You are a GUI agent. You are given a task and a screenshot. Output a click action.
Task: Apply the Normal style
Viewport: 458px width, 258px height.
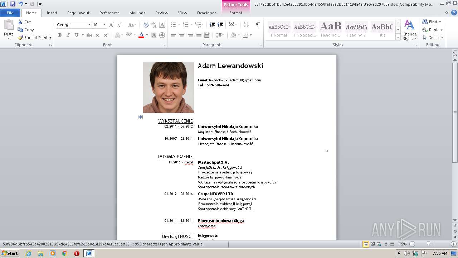tap(279, 30)
